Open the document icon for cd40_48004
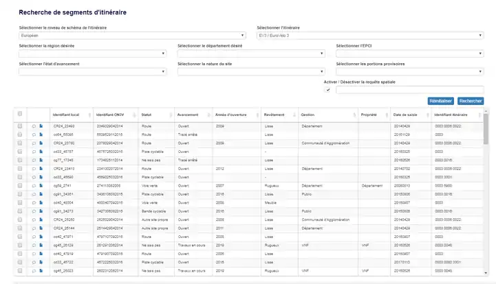 [41, 202]
